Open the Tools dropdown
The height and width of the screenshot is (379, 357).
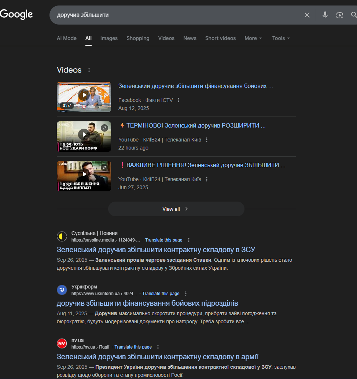click(x=281, y=38)
